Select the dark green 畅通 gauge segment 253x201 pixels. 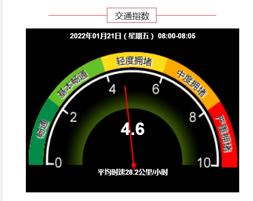pyautogui.click(x=42, y=131)
